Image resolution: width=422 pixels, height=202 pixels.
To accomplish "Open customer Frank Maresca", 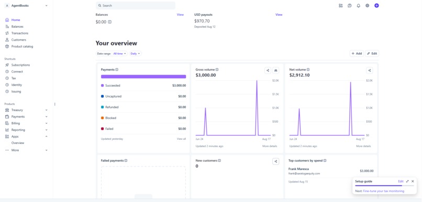I will point(299,169).
